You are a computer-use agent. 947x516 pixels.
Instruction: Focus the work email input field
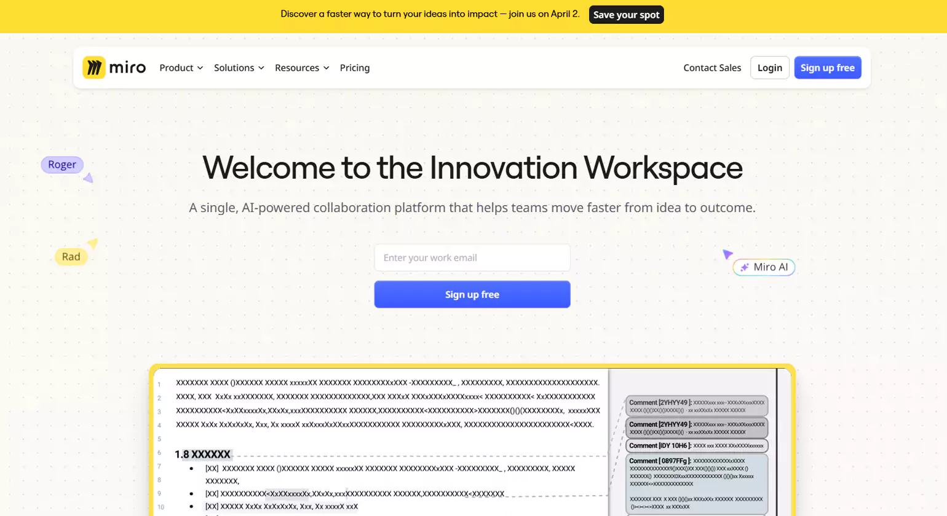tap(472, 258)
